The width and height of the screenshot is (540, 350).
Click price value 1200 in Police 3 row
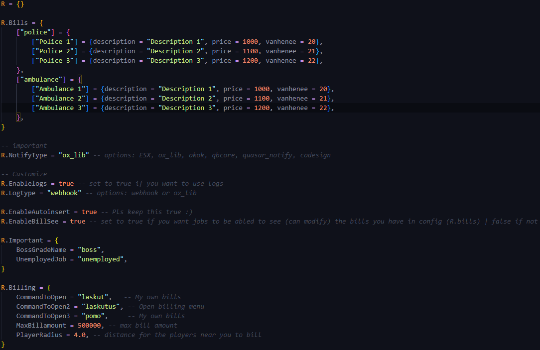coord(250,61)
